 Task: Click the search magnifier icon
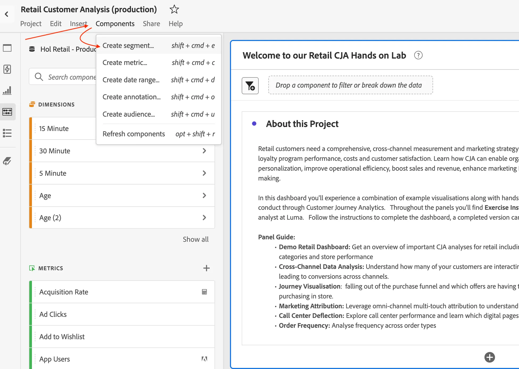point(39,77)
